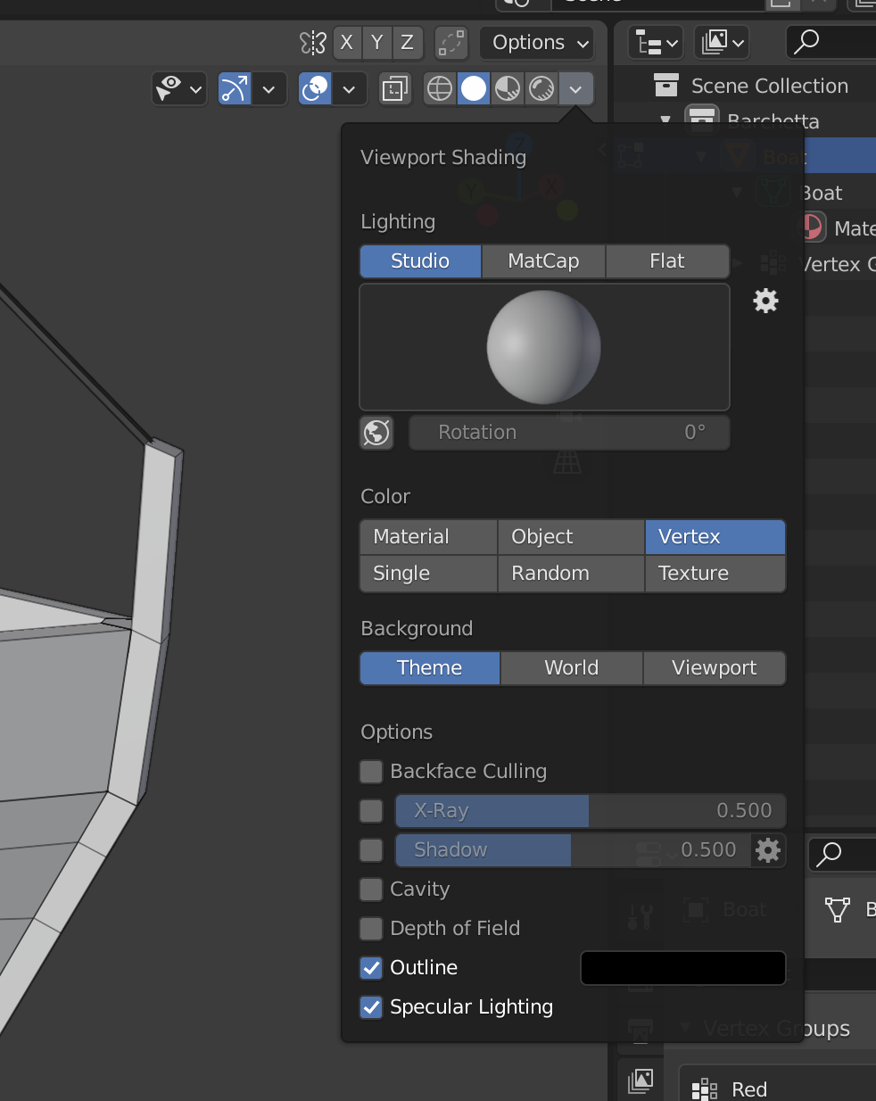
Task: Click outliner search magnifier field
Action: coord(831,42)
